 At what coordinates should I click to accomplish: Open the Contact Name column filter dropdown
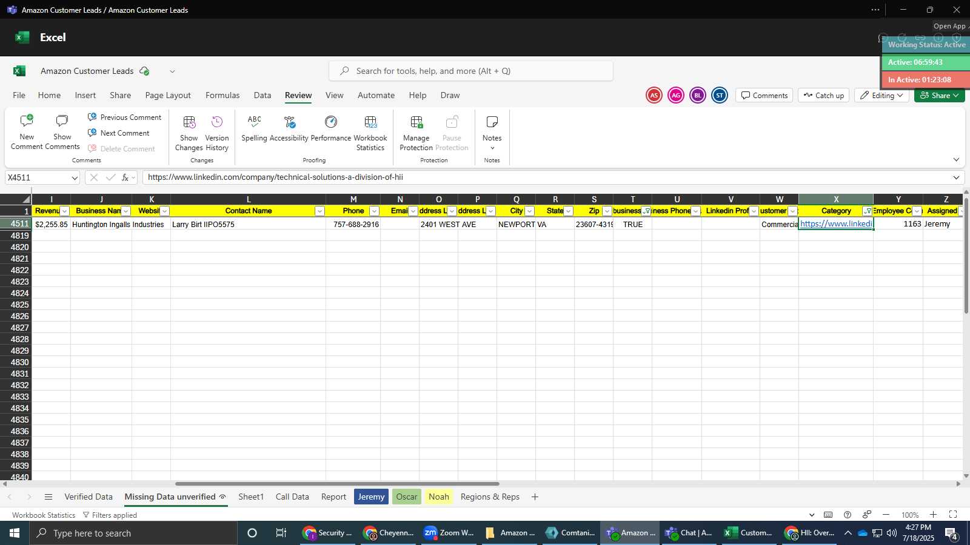[x=319, y=211]
